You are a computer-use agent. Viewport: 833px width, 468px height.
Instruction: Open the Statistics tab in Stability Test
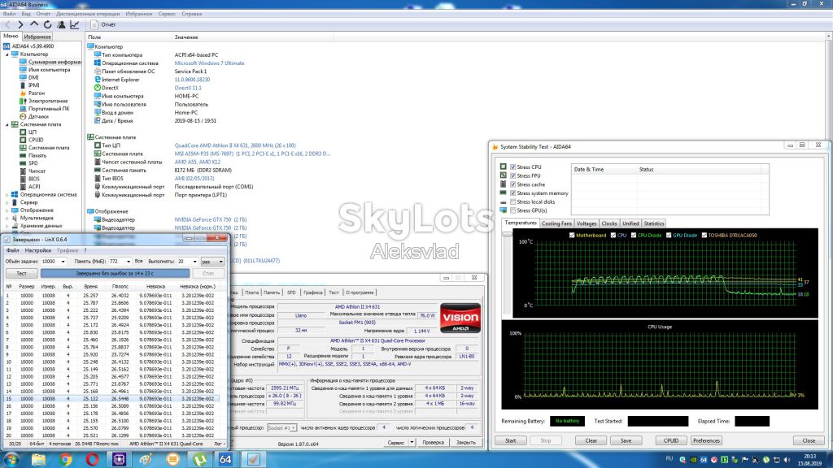coord(654,223)
